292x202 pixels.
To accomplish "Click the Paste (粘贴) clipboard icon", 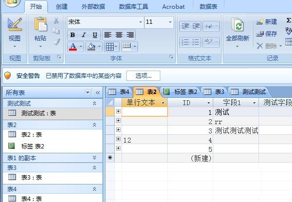I will coord(40,24).
